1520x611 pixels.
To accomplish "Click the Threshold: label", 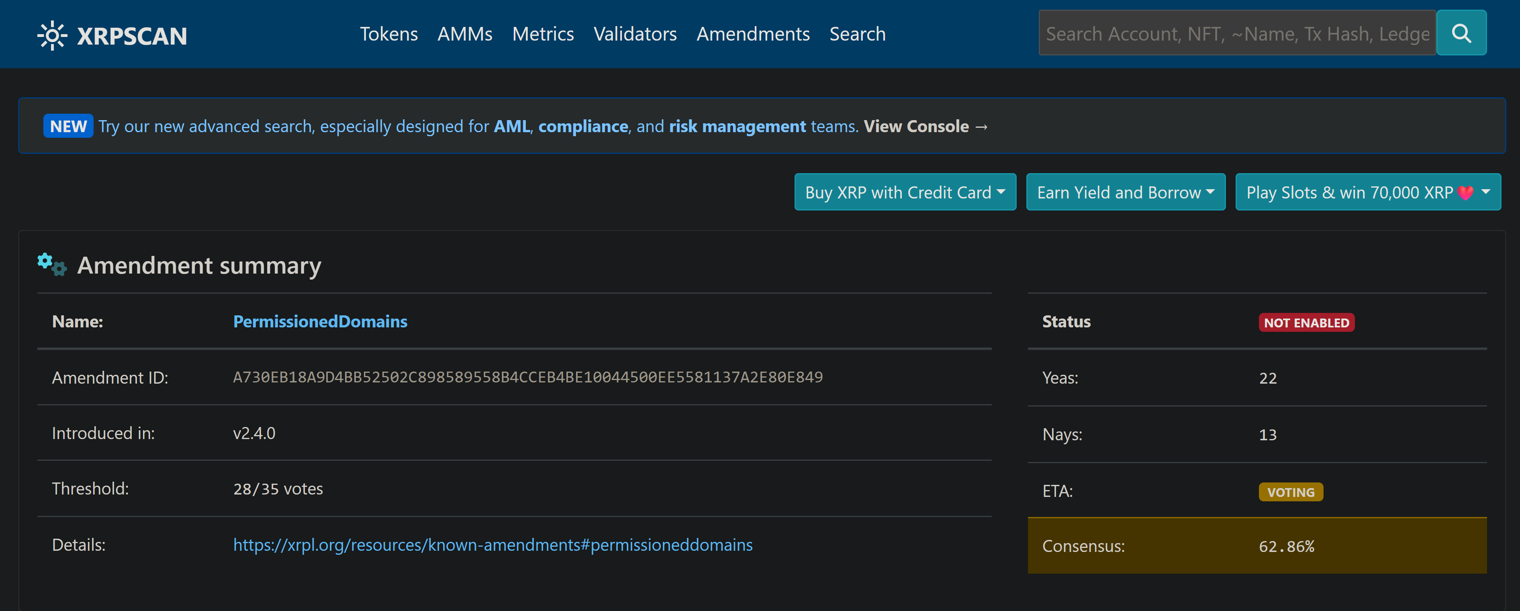I will click(x=90, y=488).
